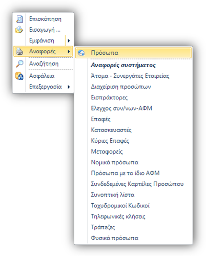Click the magnifying glass search icon
Screen dimensions: 206x256
[19, 64]
